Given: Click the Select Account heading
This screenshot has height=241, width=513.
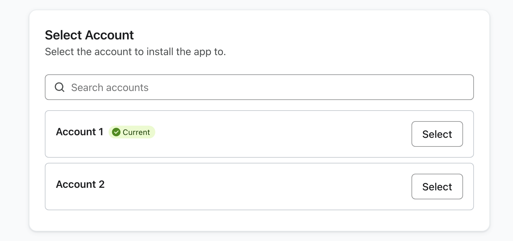Looking at the screenshot, I should [89, 35].
